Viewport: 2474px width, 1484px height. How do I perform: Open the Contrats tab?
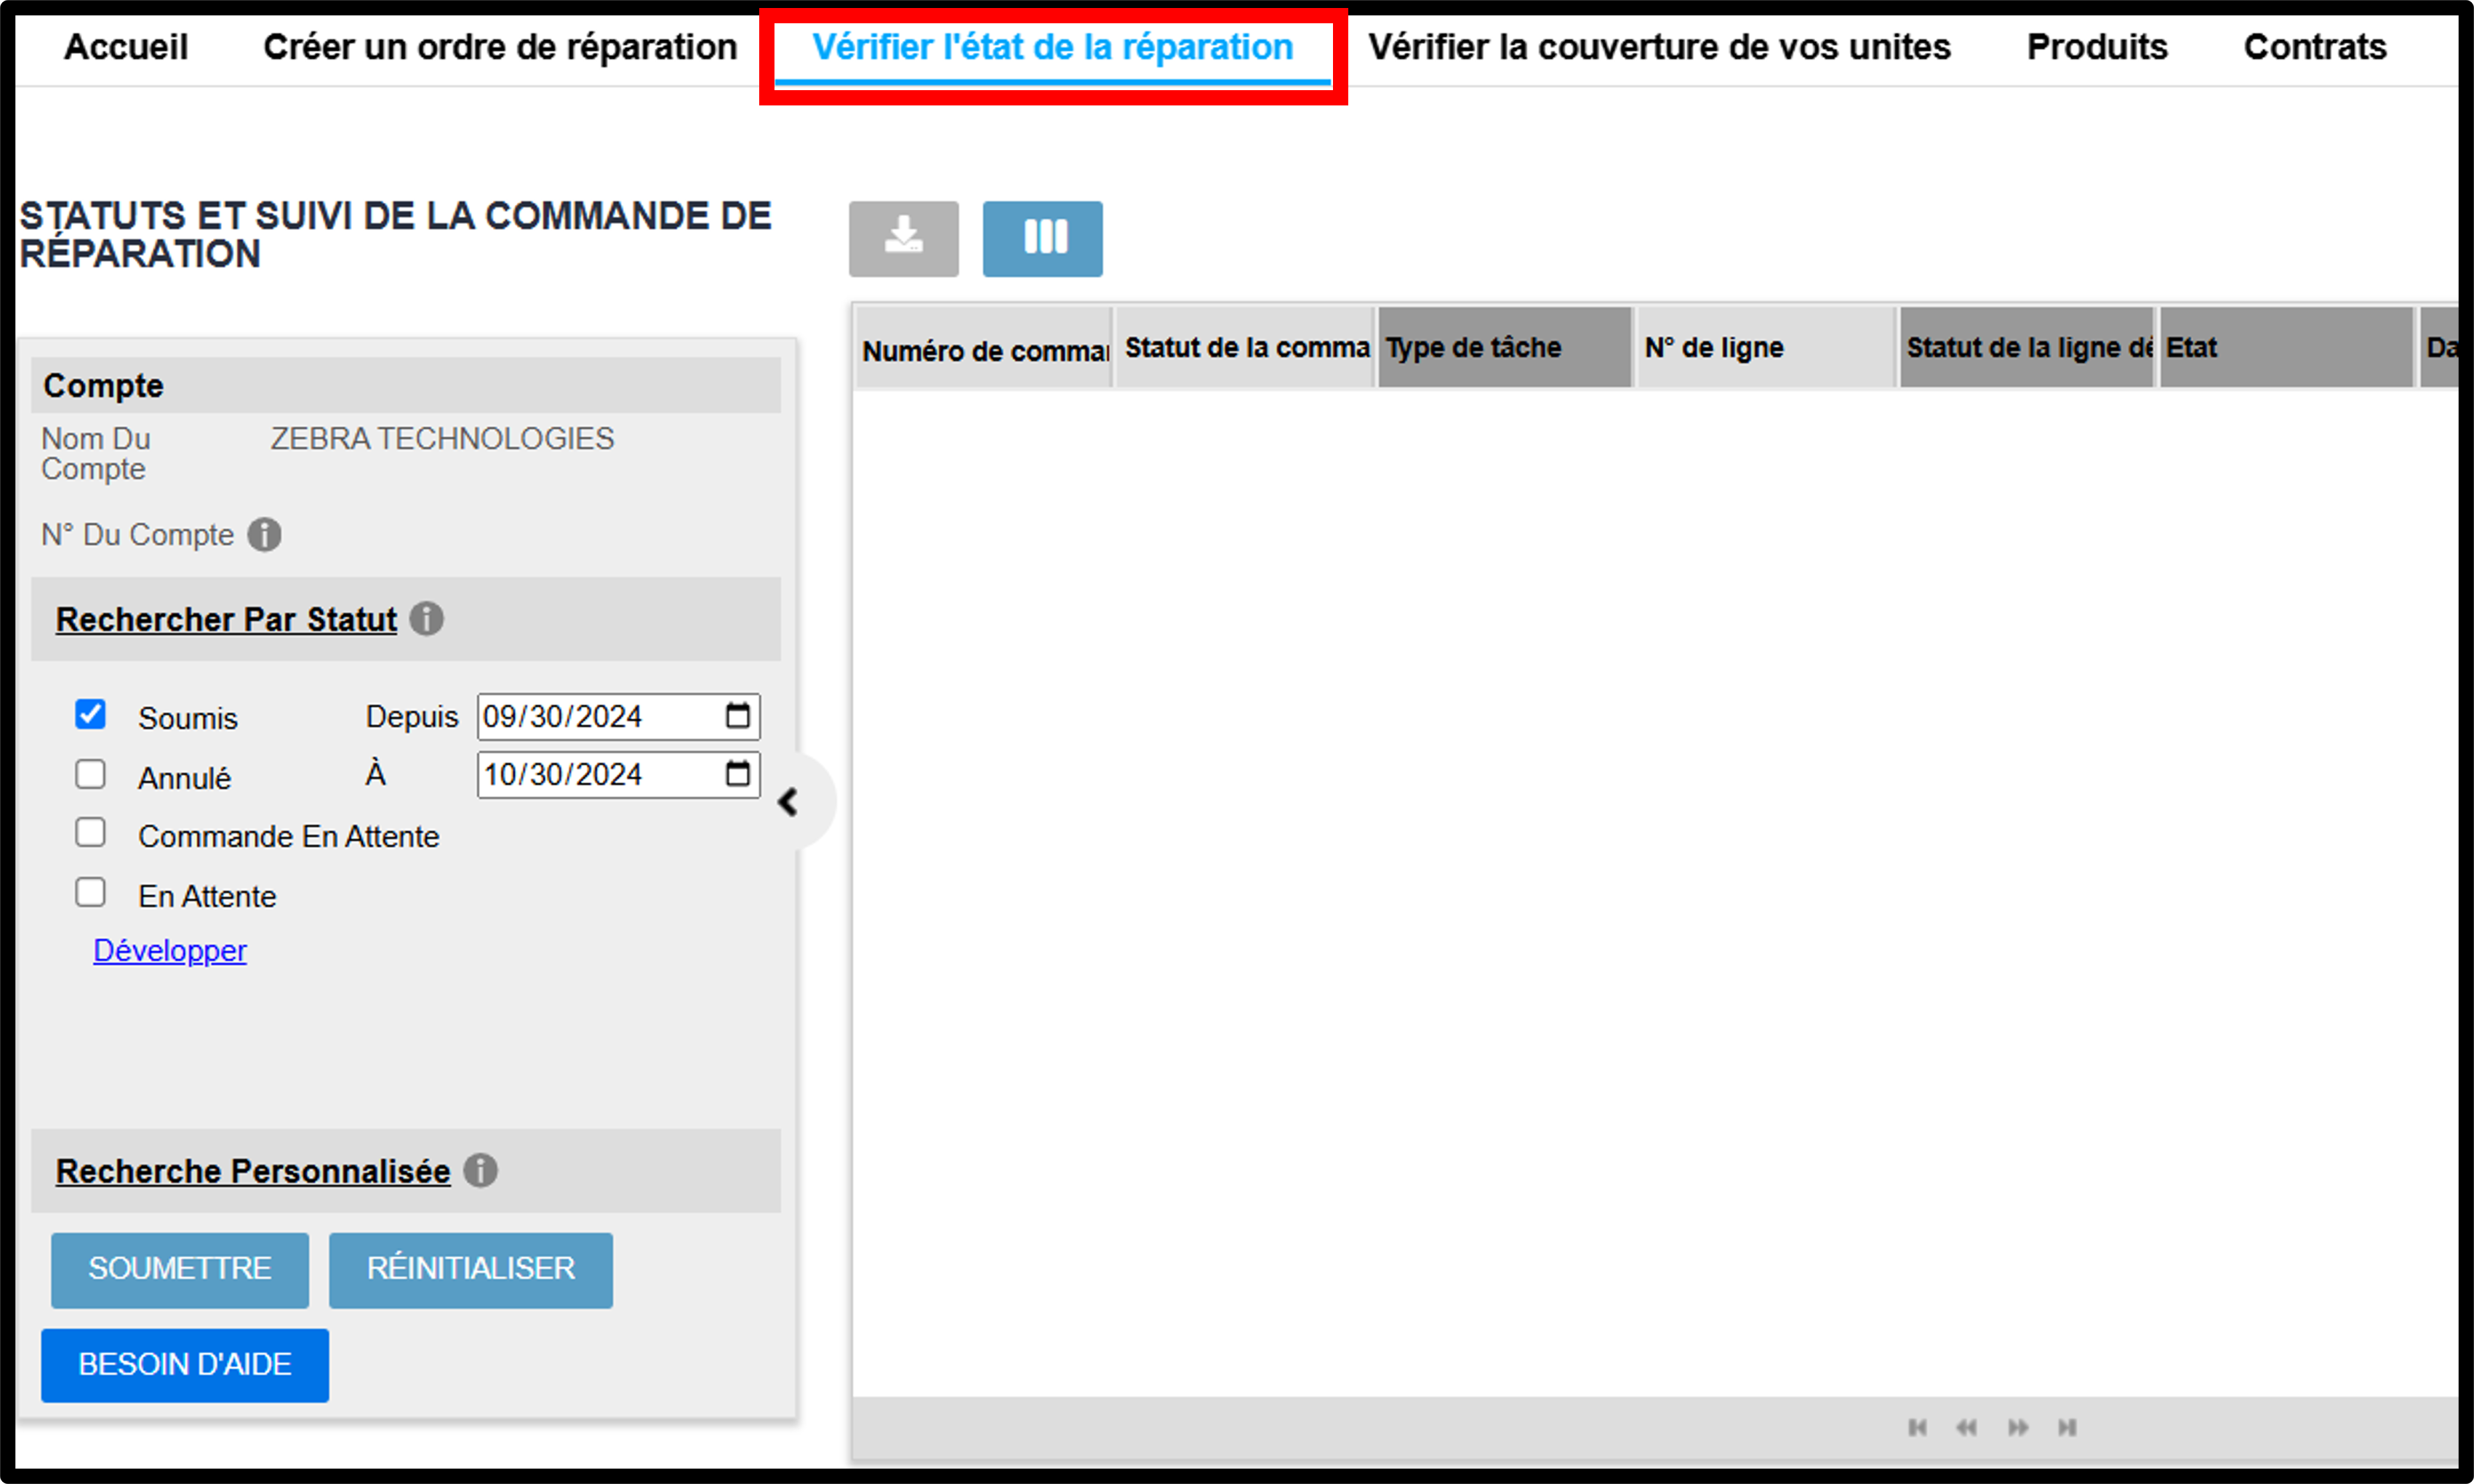pyautogui.click(x=2315, y=47)
